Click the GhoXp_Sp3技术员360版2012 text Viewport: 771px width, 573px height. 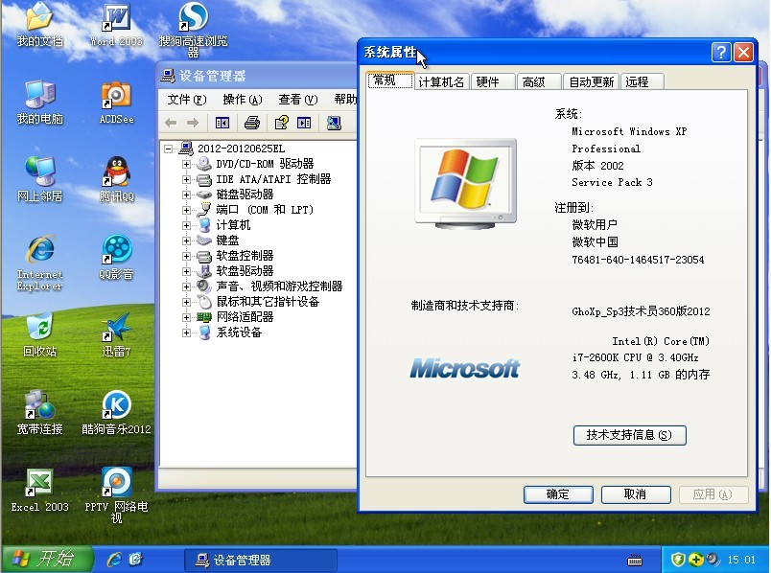tap(641, 311)
